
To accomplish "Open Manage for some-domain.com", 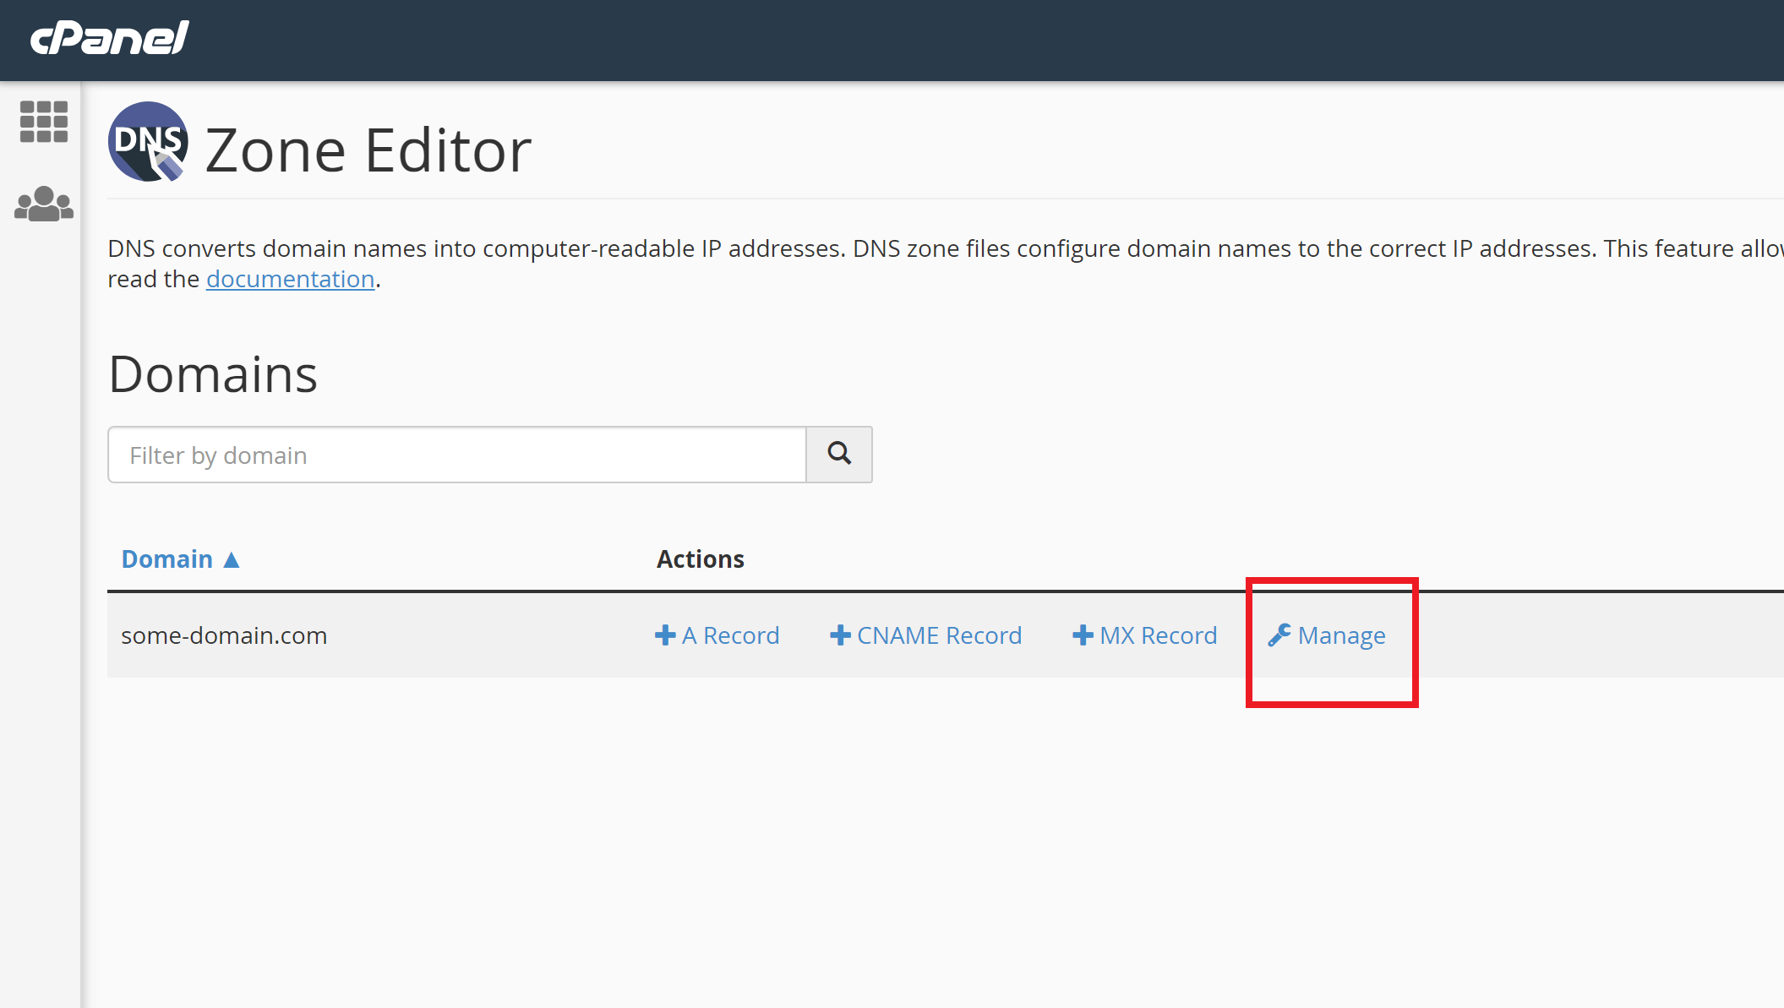I will tap(1341, 635).
